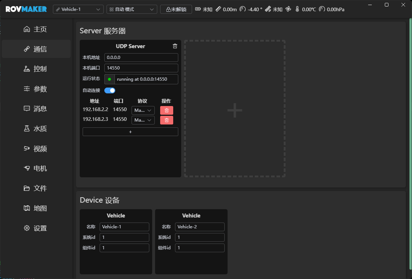Click the satellite GPS status icon
The height and width of the screenshot is (279, 412).
268,9
